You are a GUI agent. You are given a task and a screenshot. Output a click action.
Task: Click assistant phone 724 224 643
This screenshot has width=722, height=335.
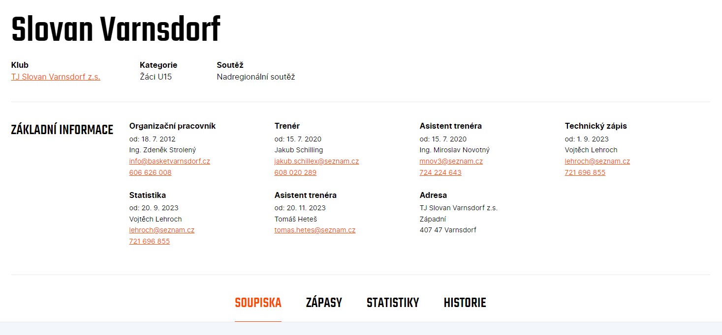(440, 172)
